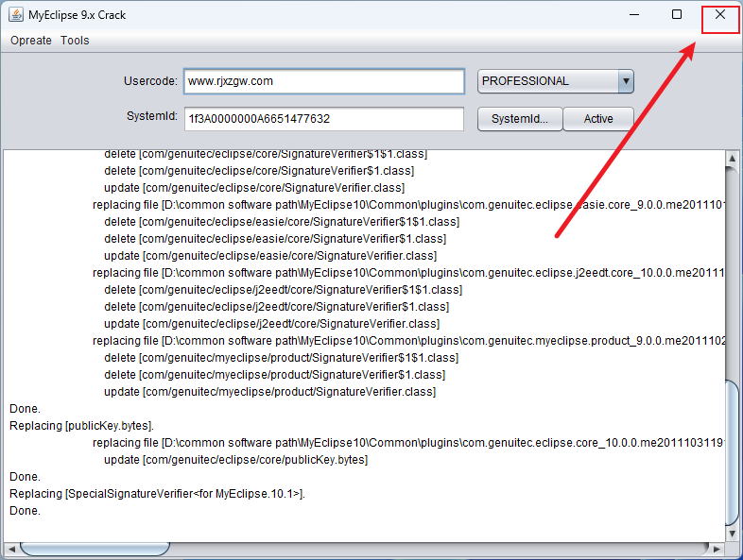This screenshot has height=560, width=743.
Task: Click 'update [com/genuitec/eclipse/j2eedt/core/SignatureVerifier.class]' line
Action: click(272, 324)
